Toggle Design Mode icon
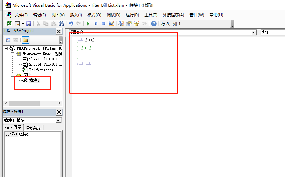 111,24
